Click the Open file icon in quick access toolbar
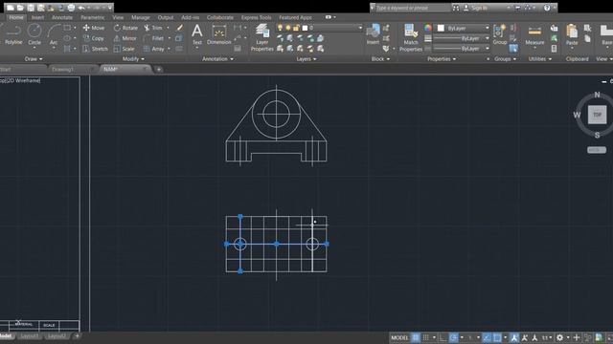This screenshot has height=344, width=613. click(x=20, y=8)
